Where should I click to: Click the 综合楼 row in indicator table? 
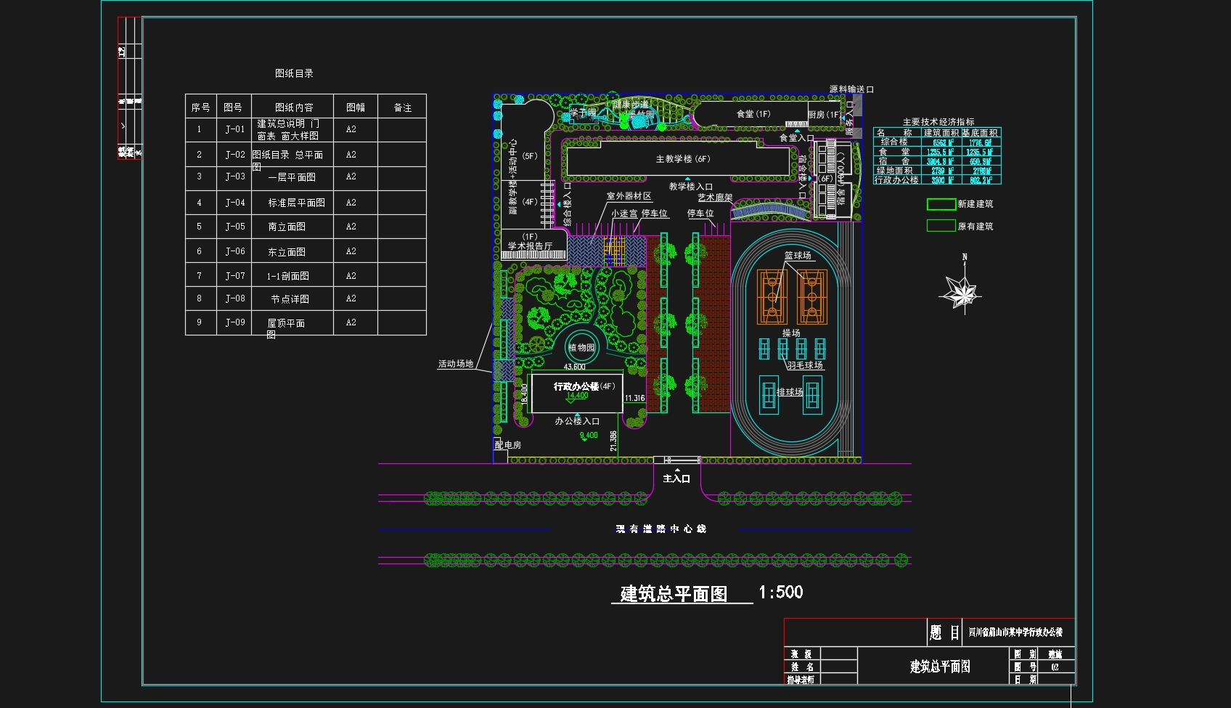(x=937, y=142)
